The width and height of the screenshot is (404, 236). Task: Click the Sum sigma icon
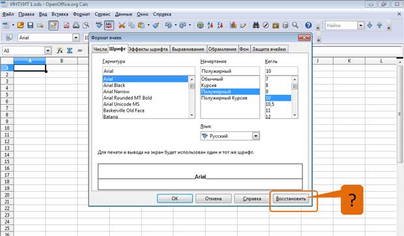click(70, 51)
